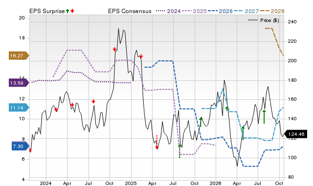Image resolution: width=313 pixels, height=186 pixels.
Task: Toggle the 2026 dark blue legend entry
Action: click(x=220, y=11)
